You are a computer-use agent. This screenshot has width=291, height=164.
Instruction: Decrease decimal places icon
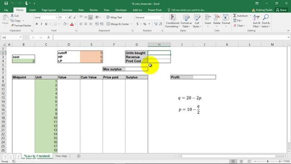(x=161, y=24)
